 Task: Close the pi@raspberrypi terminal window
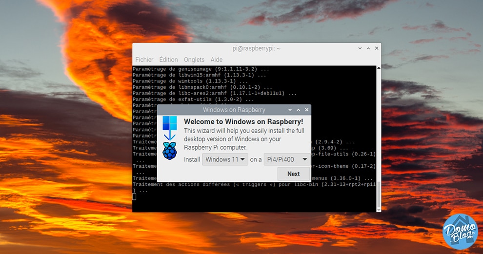(377, 48)
